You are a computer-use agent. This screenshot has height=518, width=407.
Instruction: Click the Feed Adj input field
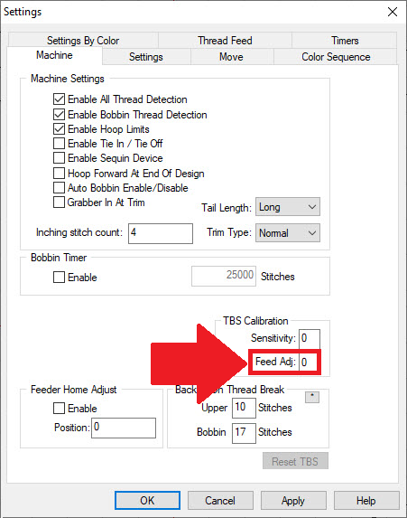pos(308,362)
